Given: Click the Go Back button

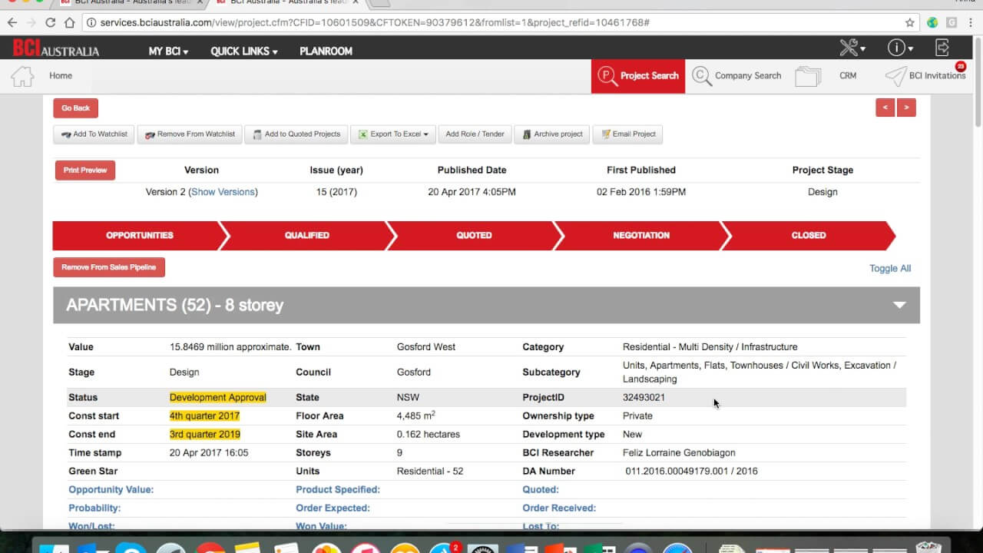Looking at the screenshot, I should 75,108.
